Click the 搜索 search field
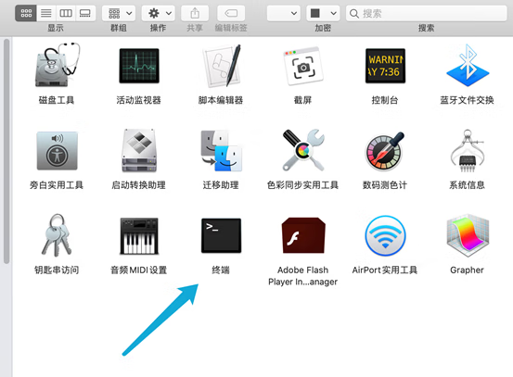 (427, 13)
